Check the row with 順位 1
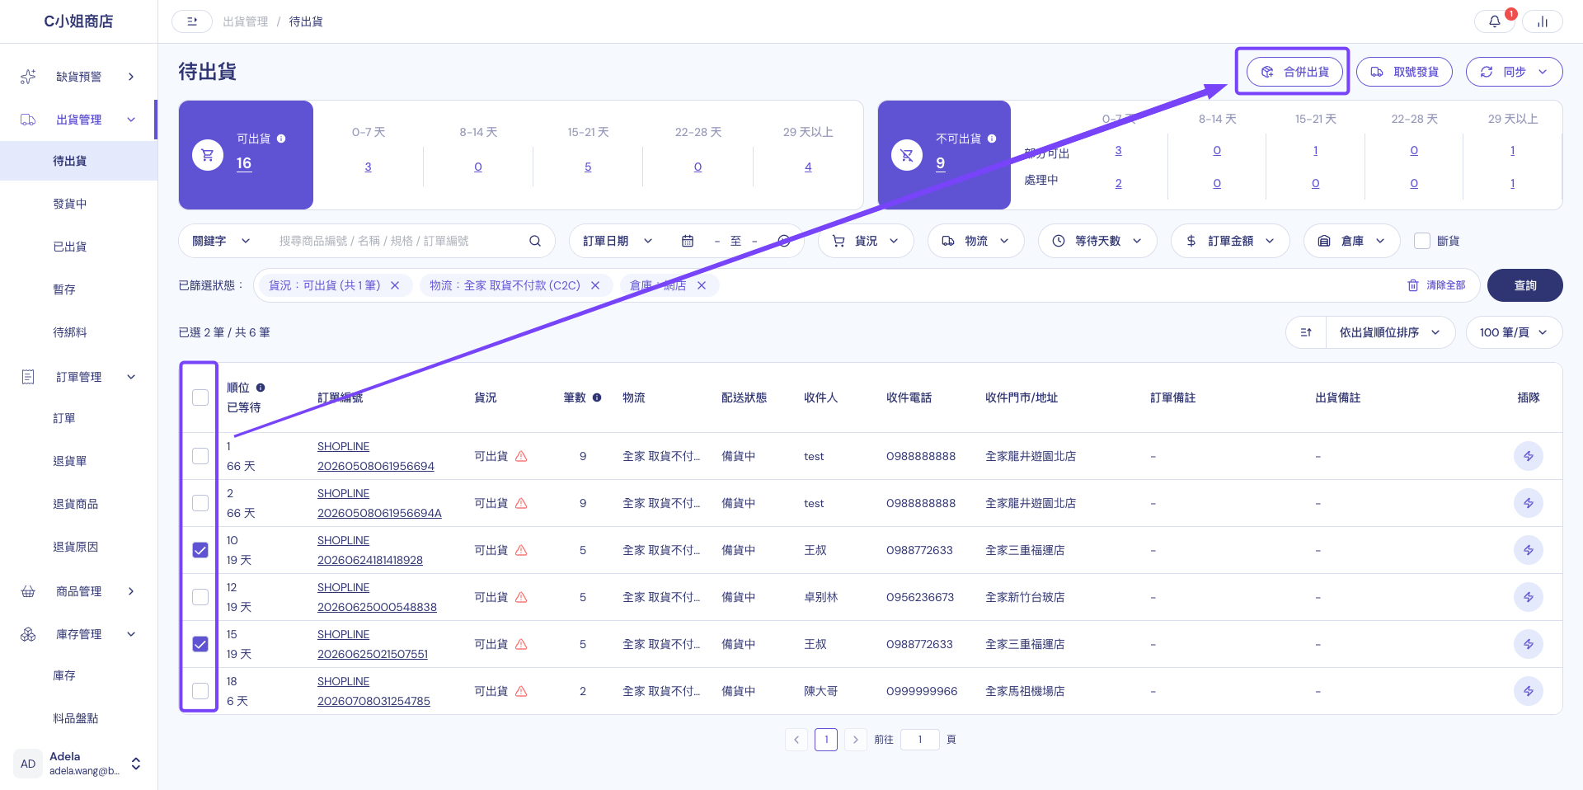Image resolution: width=1583 pixels, height=790 pixels. point(200,456)
